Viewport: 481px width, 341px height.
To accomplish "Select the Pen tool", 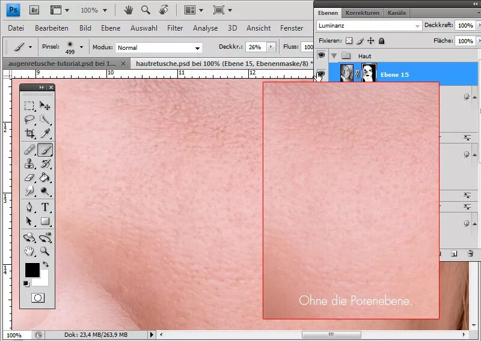I will [x=29, y=207].
